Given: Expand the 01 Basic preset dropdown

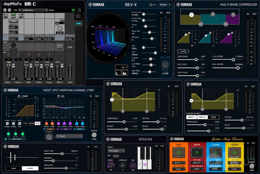Looking at the screenshot, I should point(69,136).
